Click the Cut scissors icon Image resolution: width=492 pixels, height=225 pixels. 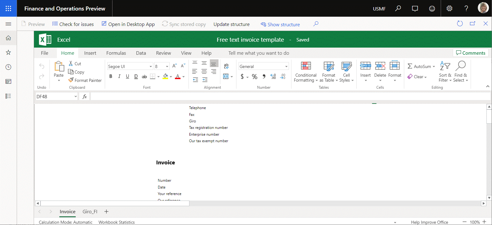coord(71,64)
